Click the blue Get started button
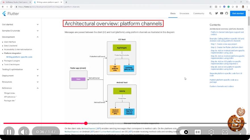The width and height of the screenshot is (250, 140). click(238, 14)
